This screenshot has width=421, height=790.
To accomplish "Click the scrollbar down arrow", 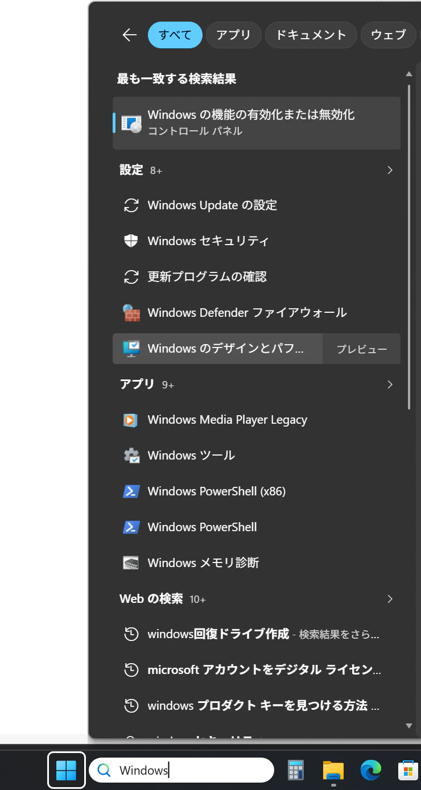I will coord(408,725).
